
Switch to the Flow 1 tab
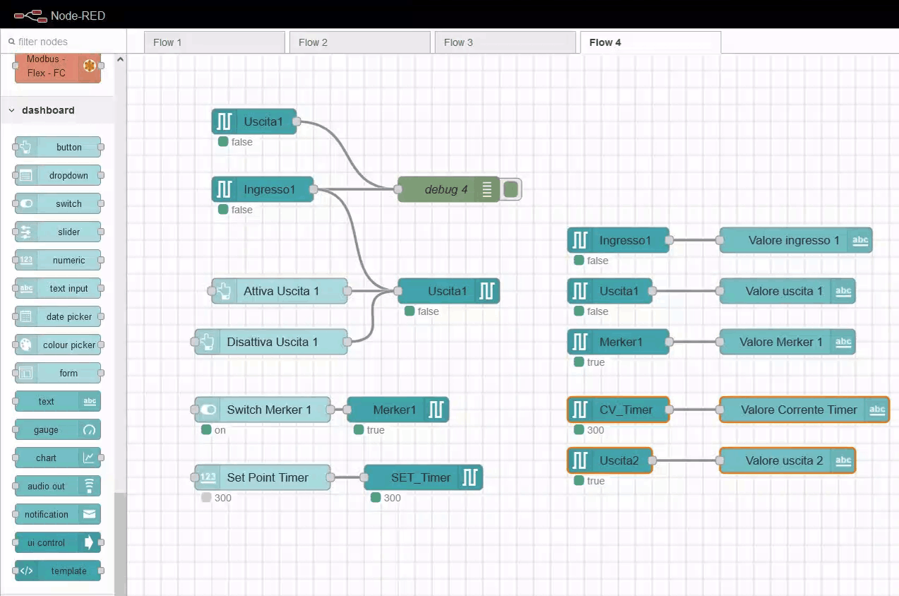[214, 42]
